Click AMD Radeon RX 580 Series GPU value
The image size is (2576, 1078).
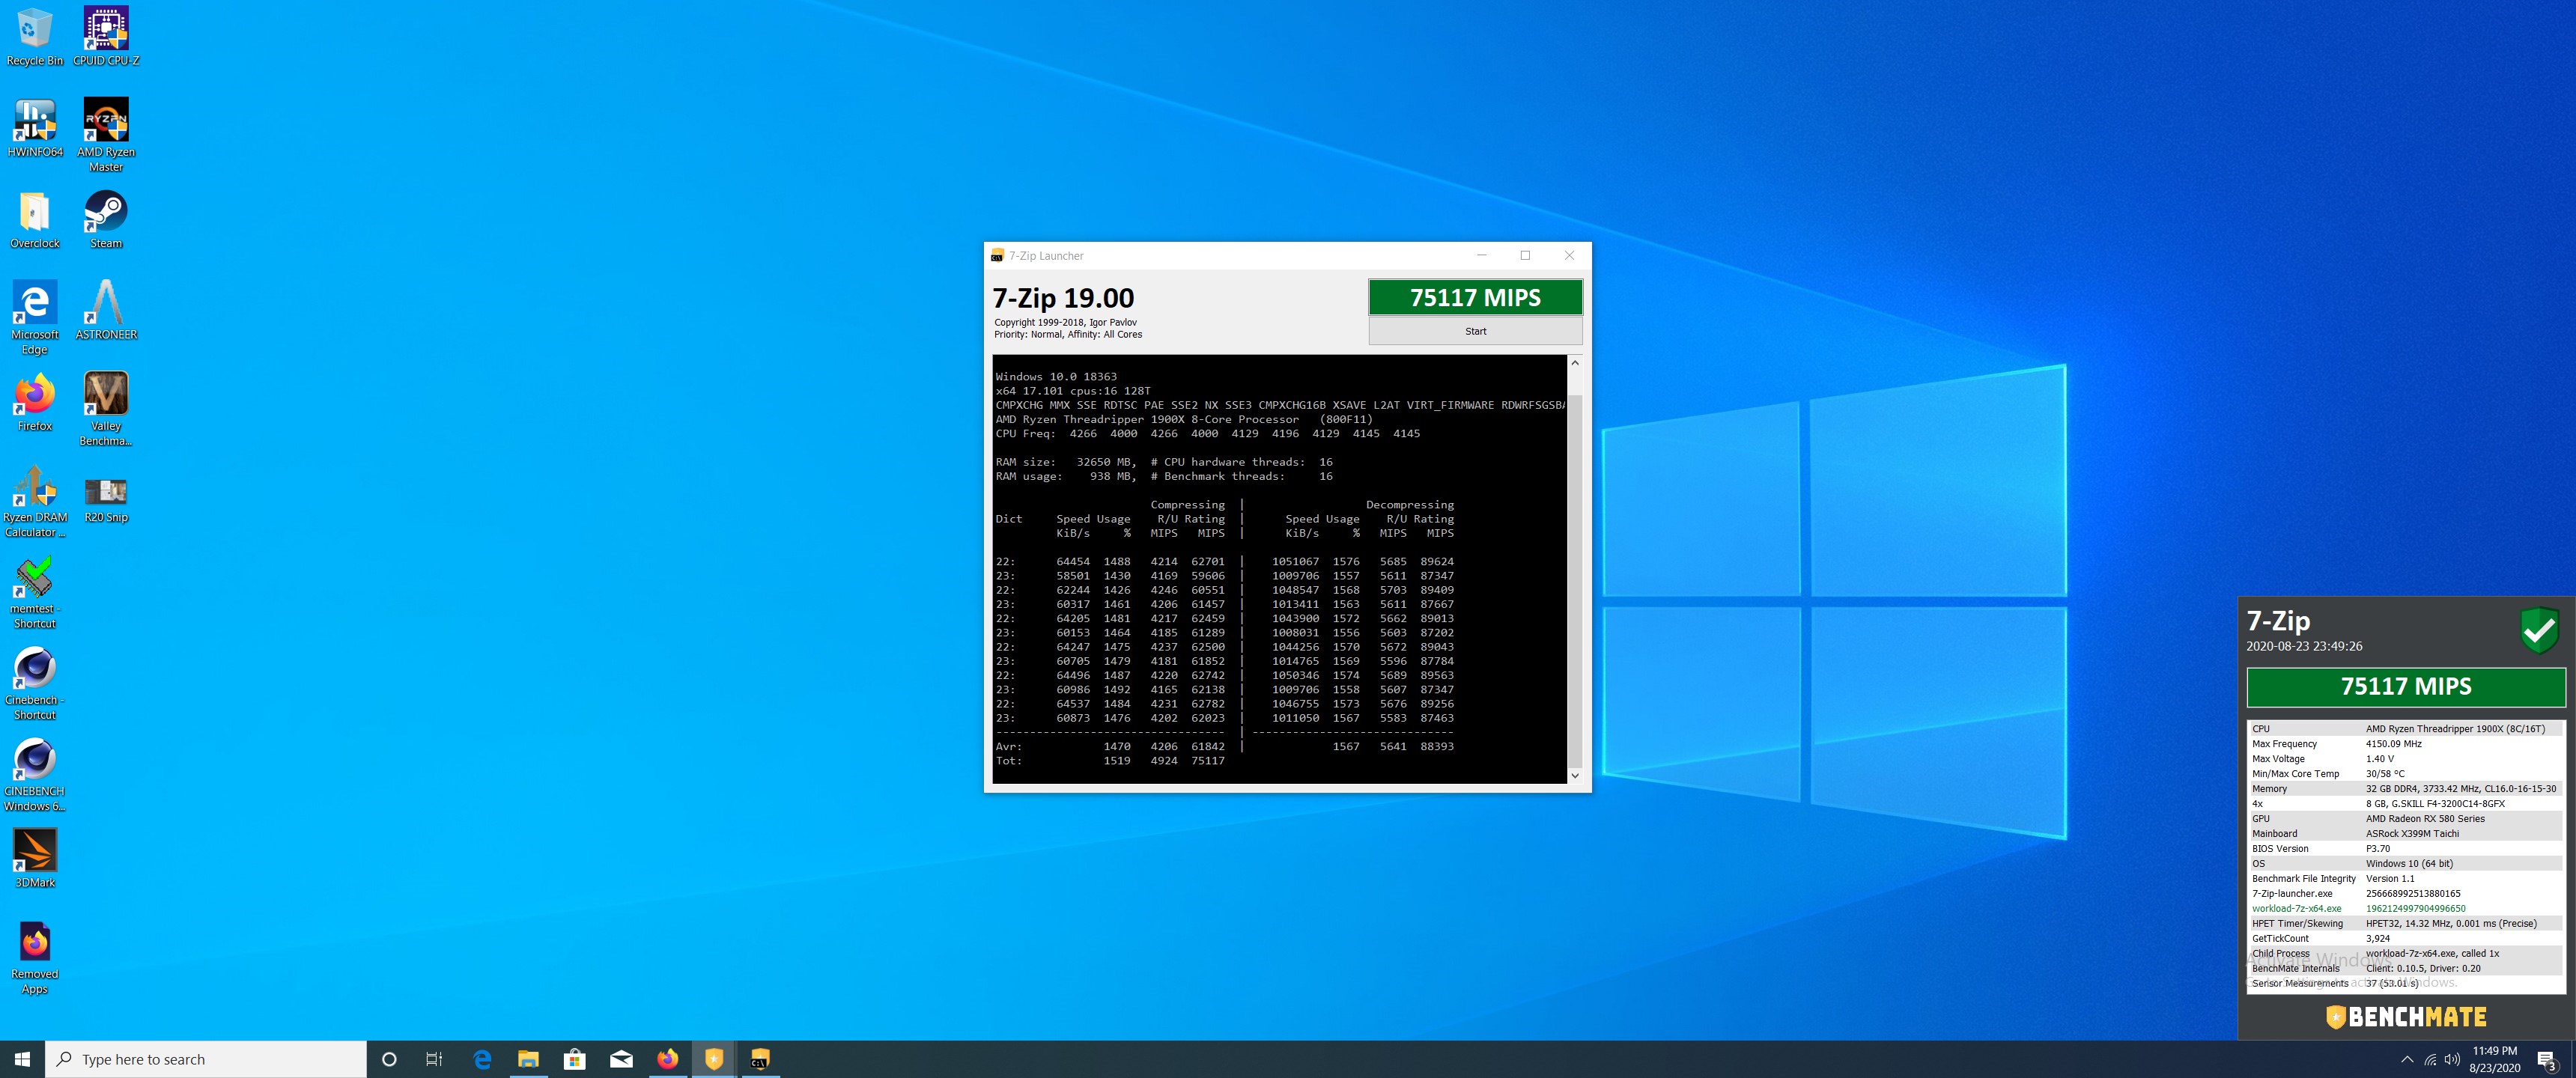coord(2425,819)
